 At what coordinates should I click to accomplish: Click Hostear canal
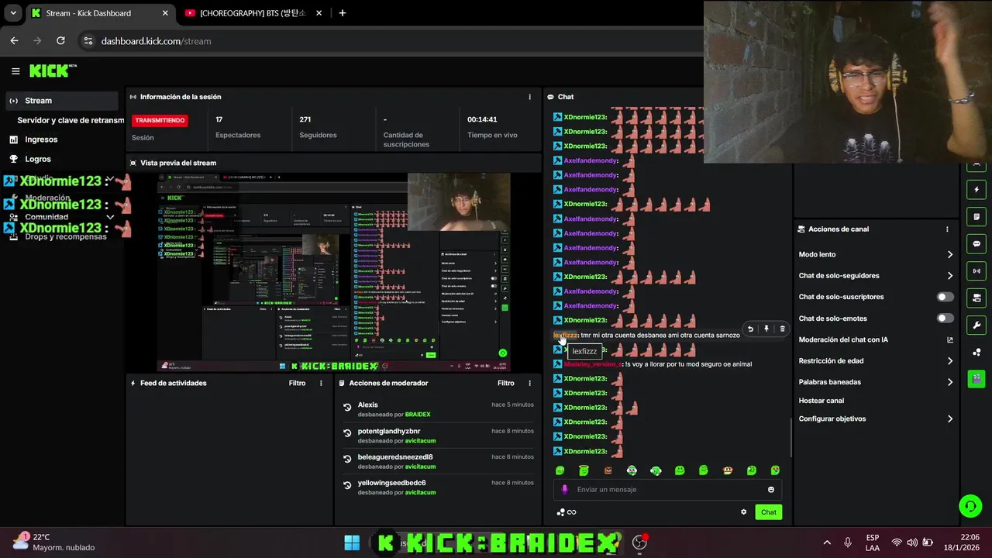click(x=821, y=401)
